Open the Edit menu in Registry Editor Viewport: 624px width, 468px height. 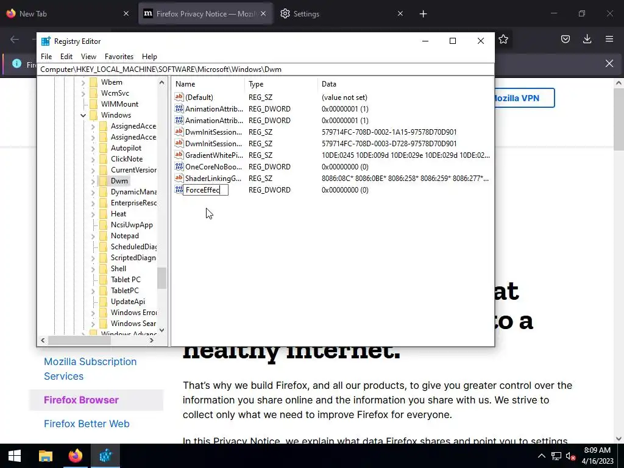[x=66, y=57]
